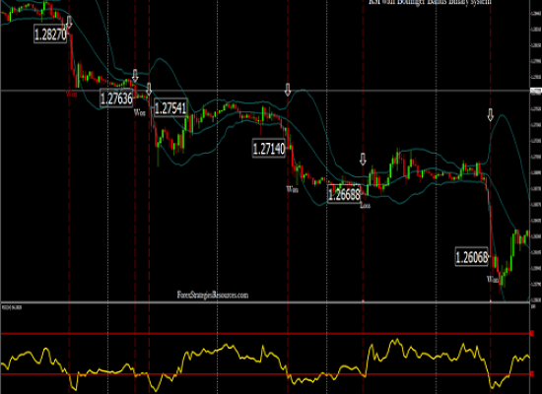Click the 1.27541 price label

point(170,108)
